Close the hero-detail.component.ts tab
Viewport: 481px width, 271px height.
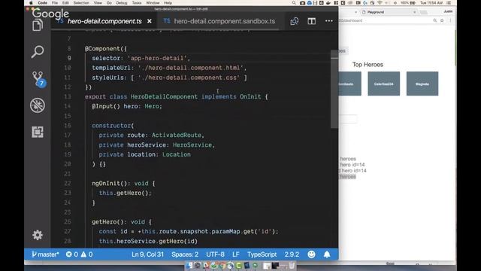coord(150,21)
